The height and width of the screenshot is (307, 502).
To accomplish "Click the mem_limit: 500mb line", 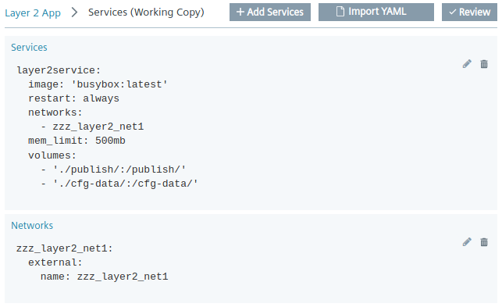I will click(77, 141).
